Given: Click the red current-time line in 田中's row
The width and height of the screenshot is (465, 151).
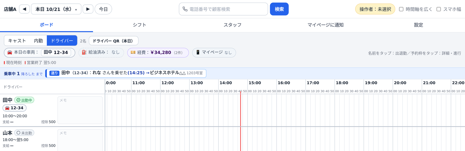Looking at the screenshot, I should coord(240,110).
